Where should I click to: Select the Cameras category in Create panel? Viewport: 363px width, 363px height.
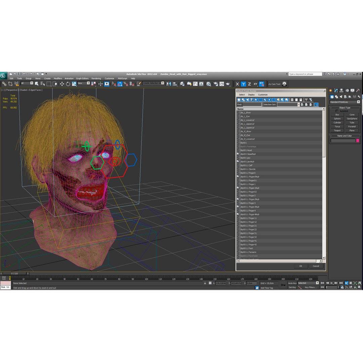click(346, 97)
